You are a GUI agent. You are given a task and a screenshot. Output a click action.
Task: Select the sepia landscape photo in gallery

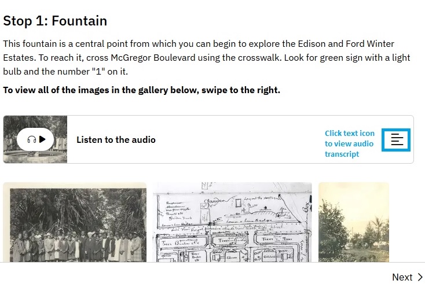coord(353,223)
